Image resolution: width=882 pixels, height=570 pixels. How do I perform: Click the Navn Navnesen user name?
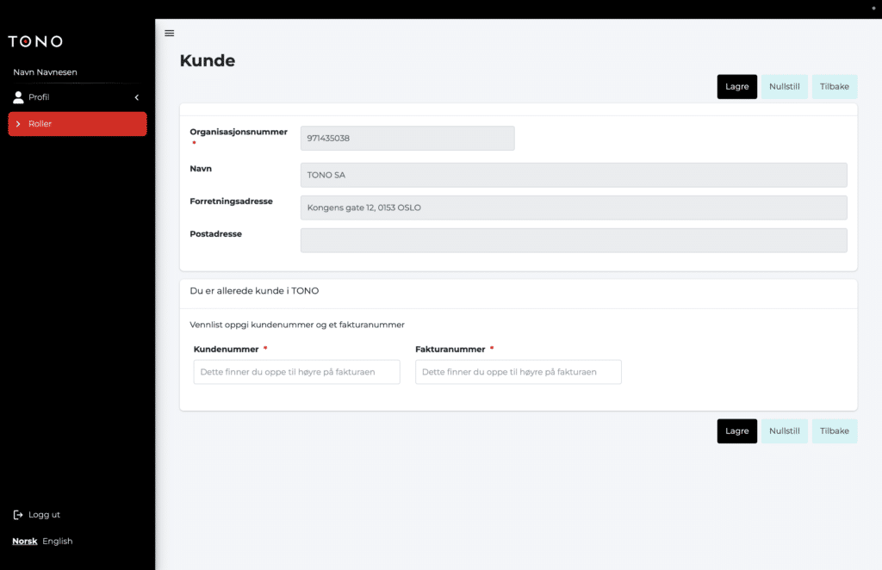click(45, 72)
